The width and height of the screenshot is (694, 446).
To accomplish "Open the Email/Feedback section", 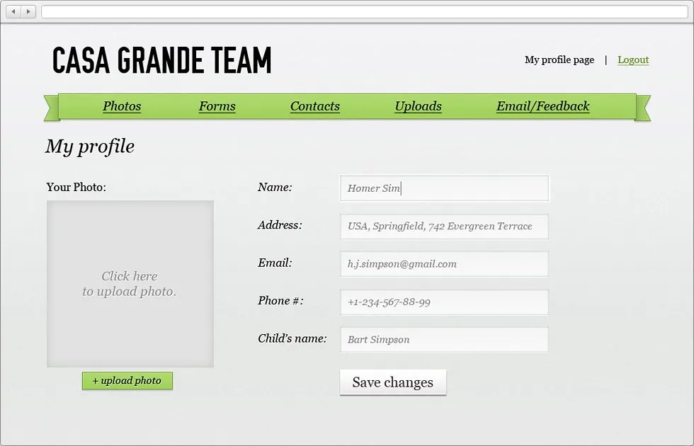I will click(542, 106).
